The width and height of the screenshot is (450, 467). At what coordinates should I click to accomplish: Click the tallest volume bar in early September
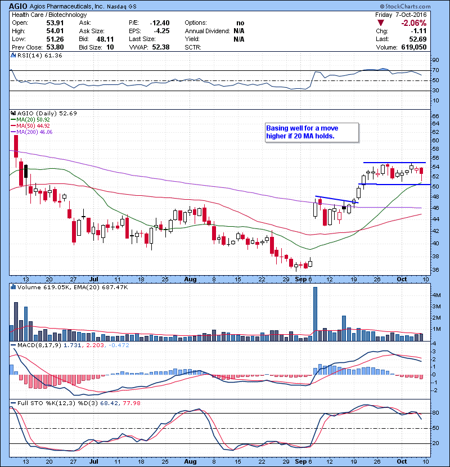316,314
